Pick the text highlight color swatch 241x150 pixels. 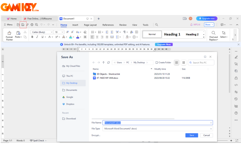tap(71, 37)
